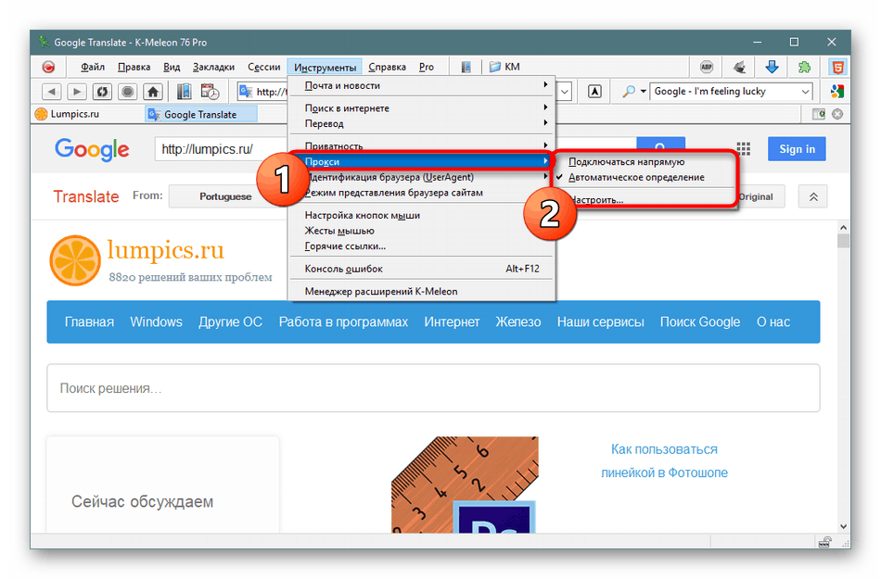Open the Файл menu
The width and height of the screenshot is (881, 579).
[x=93, y=67]
